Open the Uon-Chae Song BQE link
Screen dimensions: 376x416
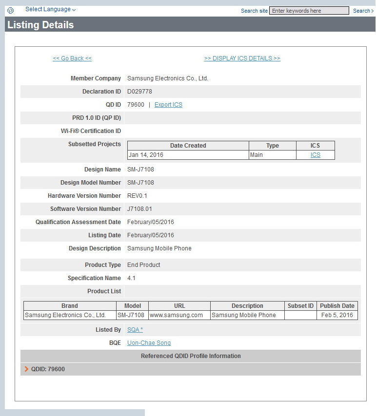[x=149, y=343]
